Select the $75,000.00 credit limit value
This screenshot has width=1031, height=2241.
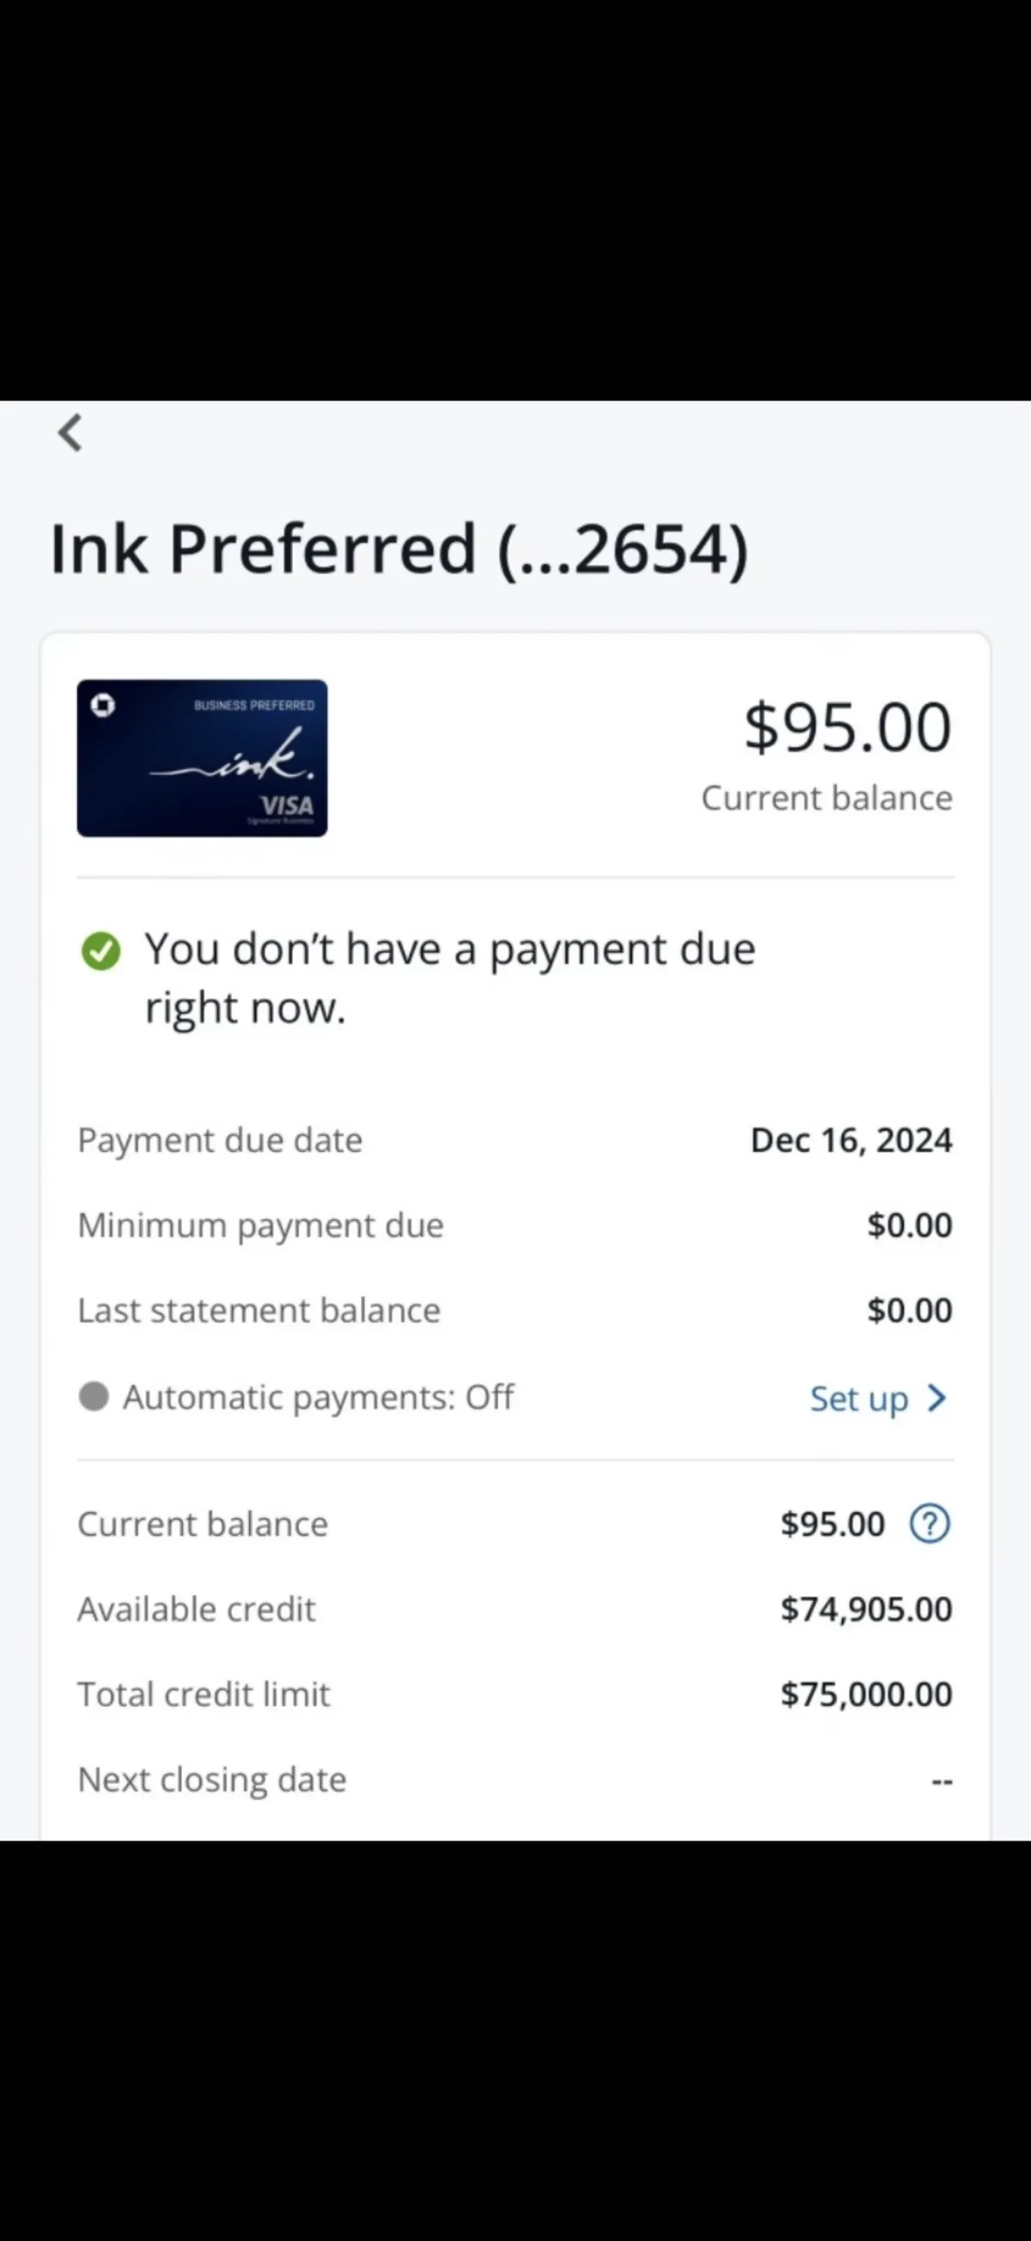click(x=866, y=1694)
